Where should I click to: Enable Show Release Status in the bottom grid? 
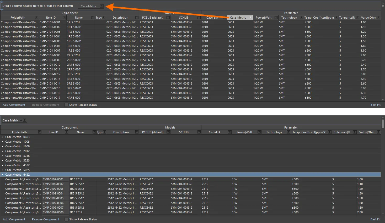coord(66,219)
